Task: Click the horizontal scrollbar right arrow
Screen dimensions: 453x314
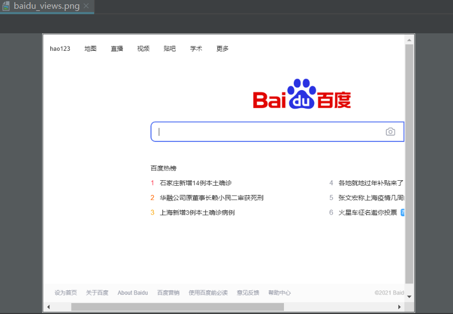Action: click(x=399, y=307)
